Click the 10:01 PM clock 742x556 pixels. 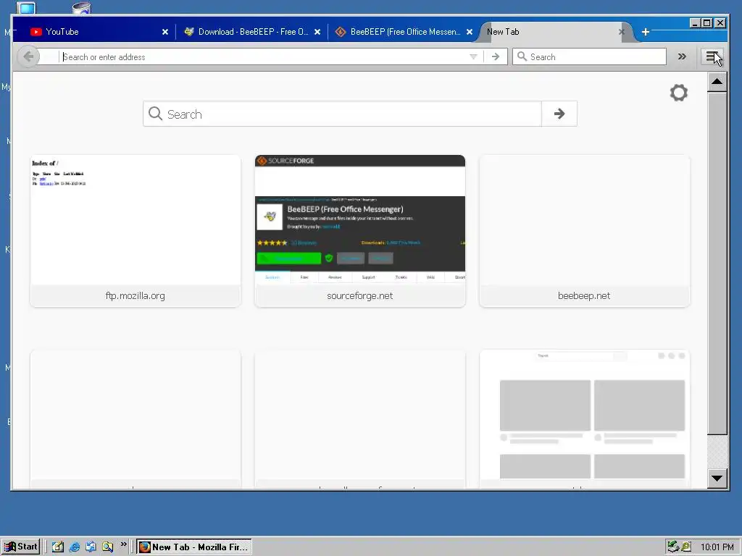coord(717,547)
